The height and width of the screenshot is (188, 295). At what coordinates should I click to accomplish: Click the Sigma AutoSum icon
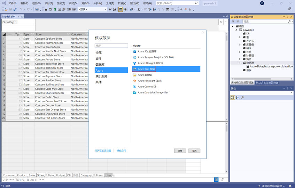[139, 9]
